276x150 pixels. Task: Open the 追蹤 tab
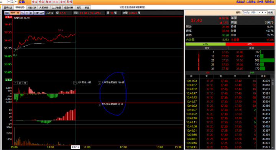(79, 8)
